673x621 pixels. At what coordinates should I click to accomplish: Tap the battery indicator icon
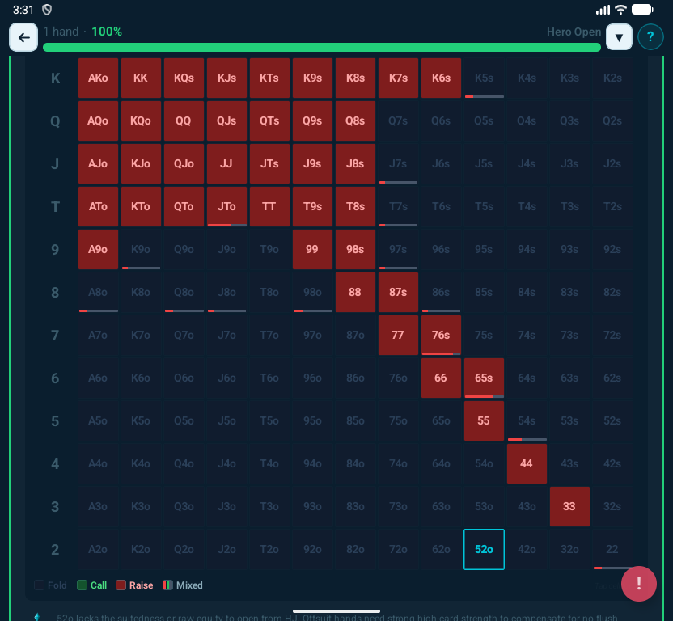pyautogui.click(x=642, y=10)
